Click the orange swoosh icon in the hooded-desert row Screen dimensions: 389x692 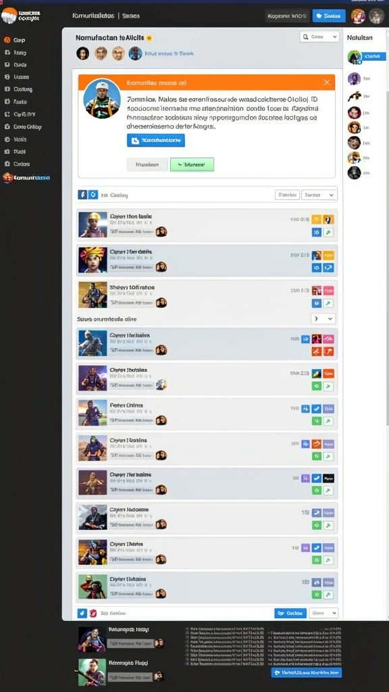click(x=316, y=444)
